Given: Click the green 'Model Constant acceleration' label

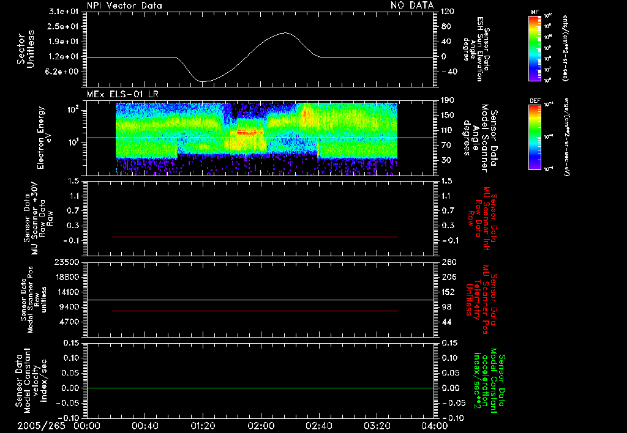Looking at the screenshot, I should coord(490,380).
